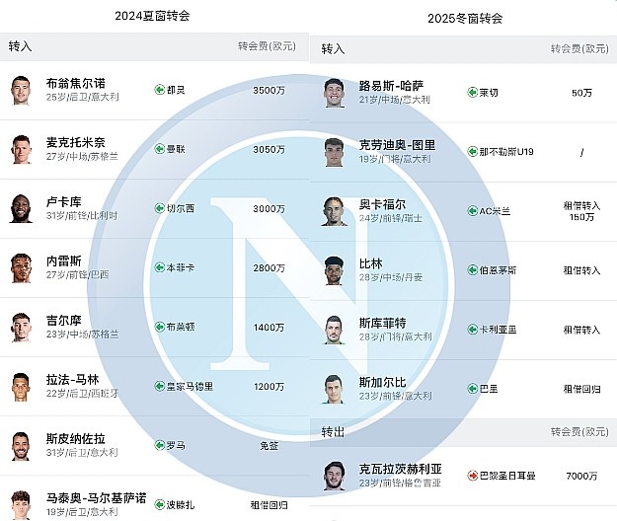Image resolution: width=617 pixels, height=521 pixels.
Task: Open 比林 player photo
Action: click(334, 269)
